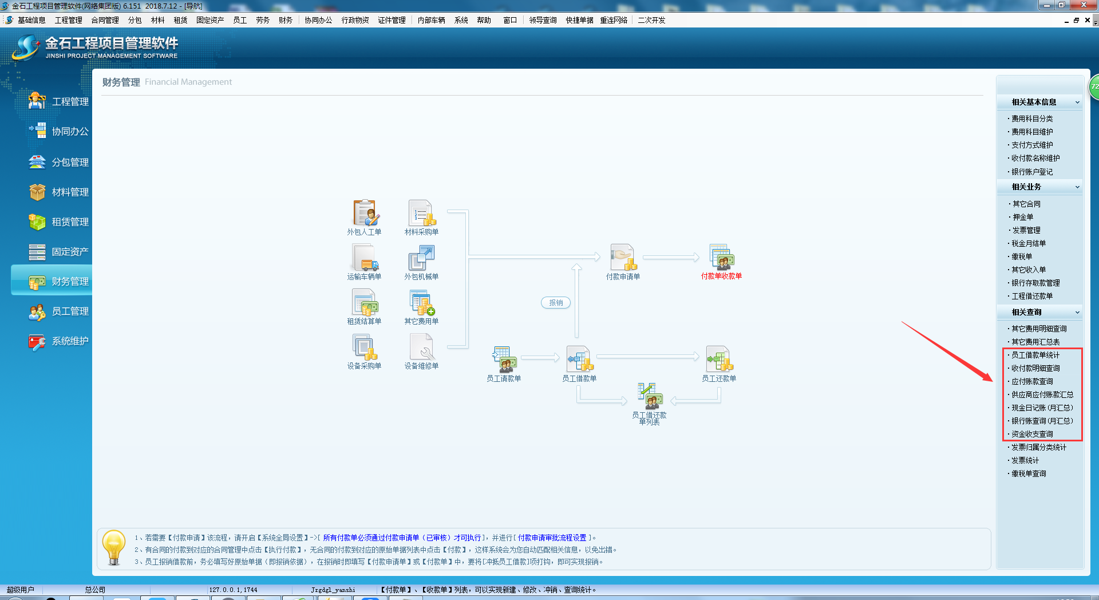
Task: Select 银行账户登记 in right panel
Action: tap(1032, 172)
